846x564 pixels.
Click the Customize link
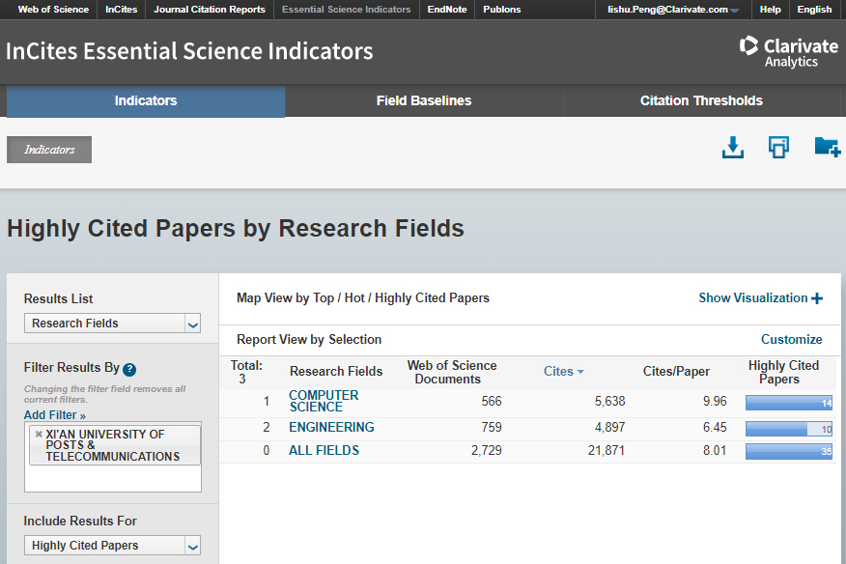coord(792,340)
